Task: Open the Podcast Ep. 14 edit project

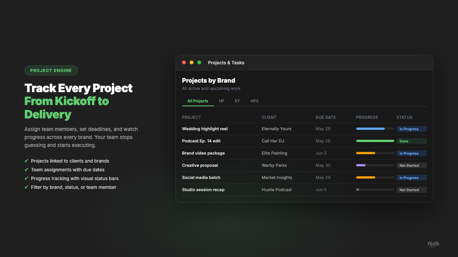Action: [x=201, y=141]
